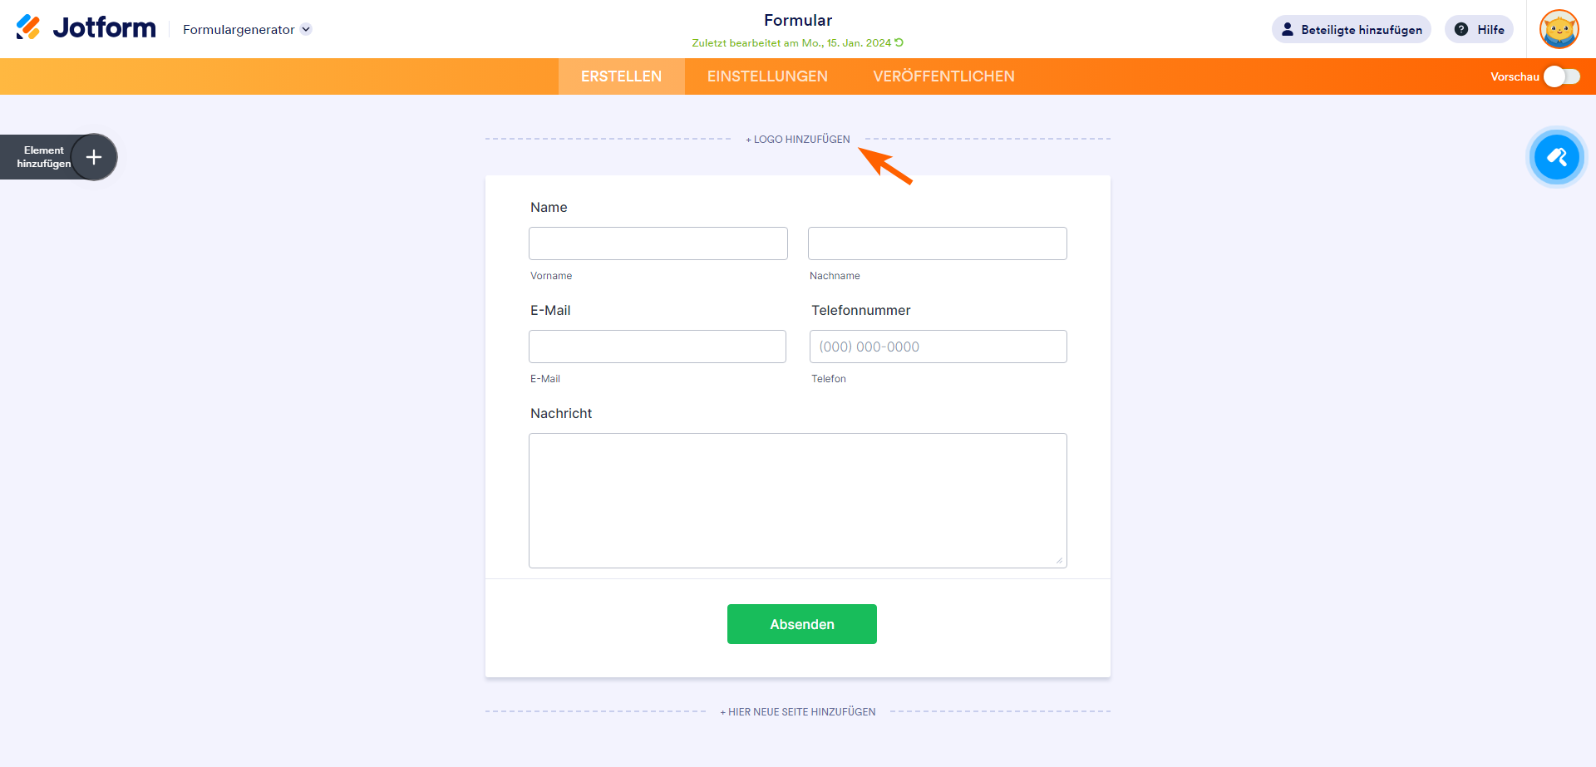
Task: Open the form designer paint roller
Action: point(1556,157)
